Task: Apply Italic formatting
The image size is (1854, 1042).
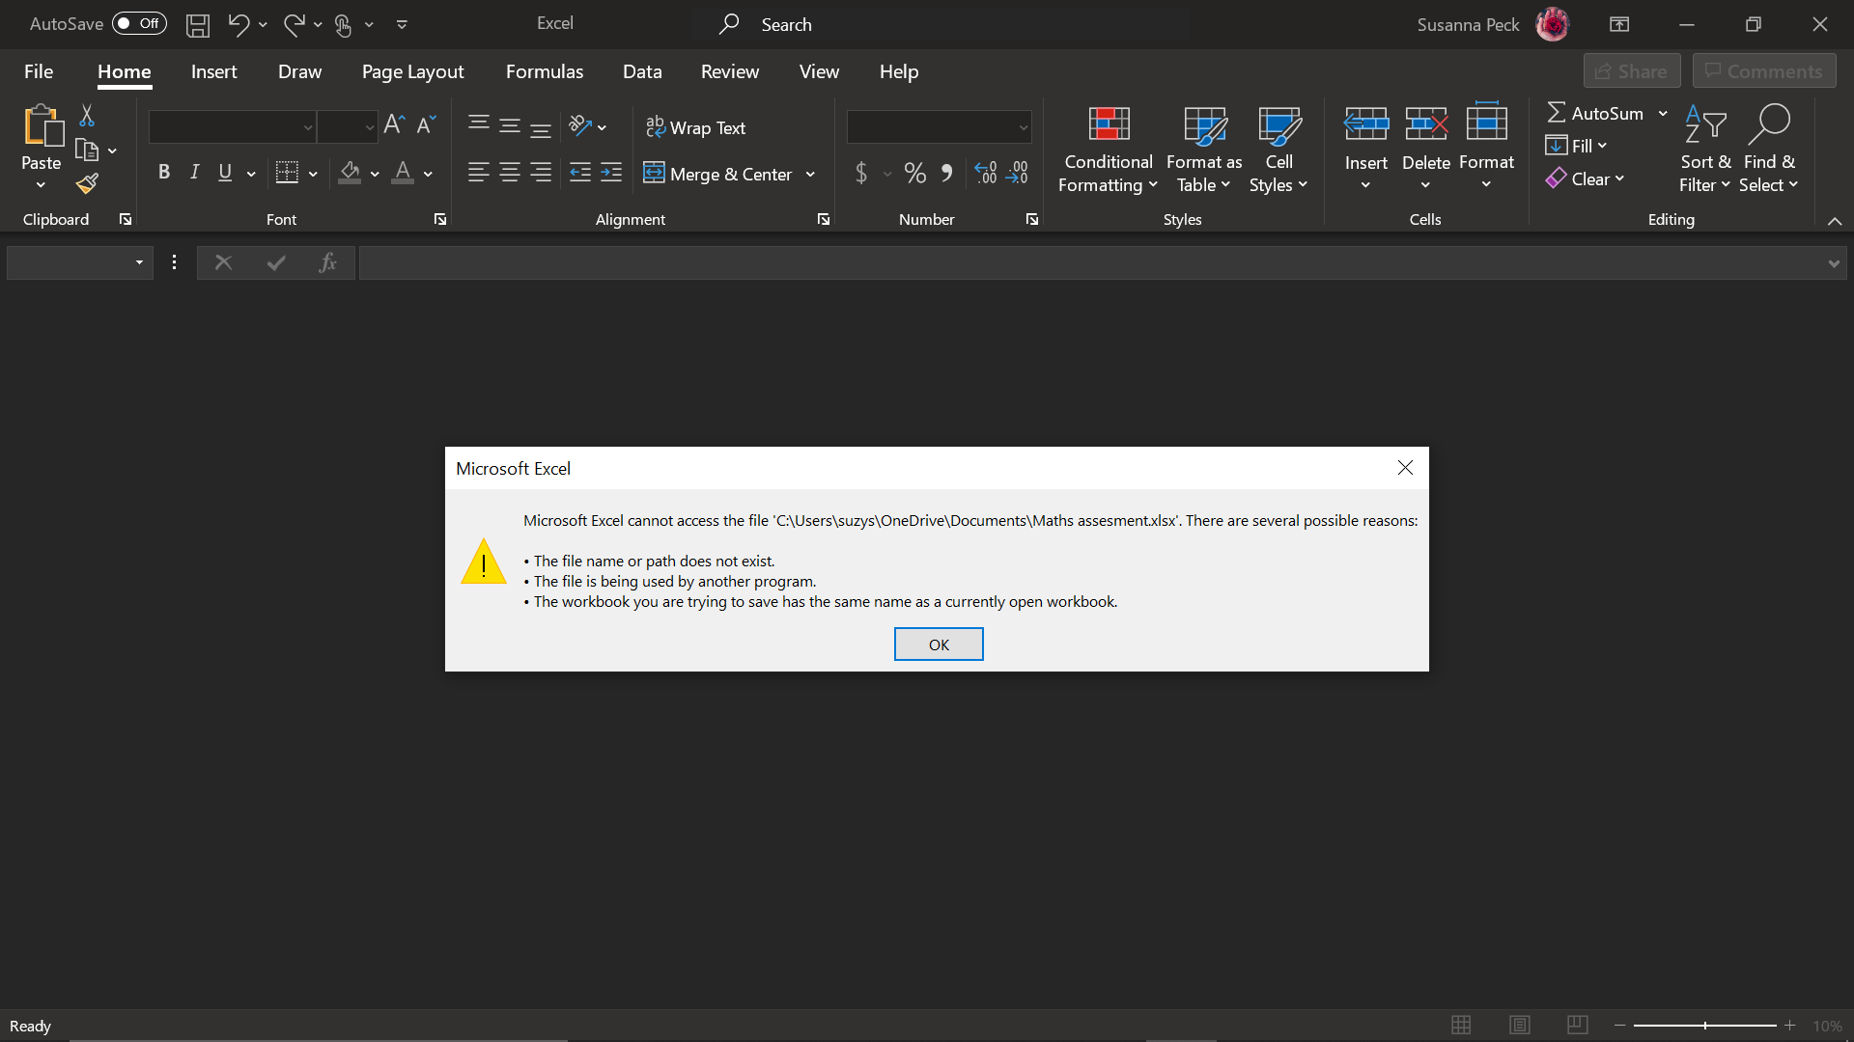Action: (194, 172)
